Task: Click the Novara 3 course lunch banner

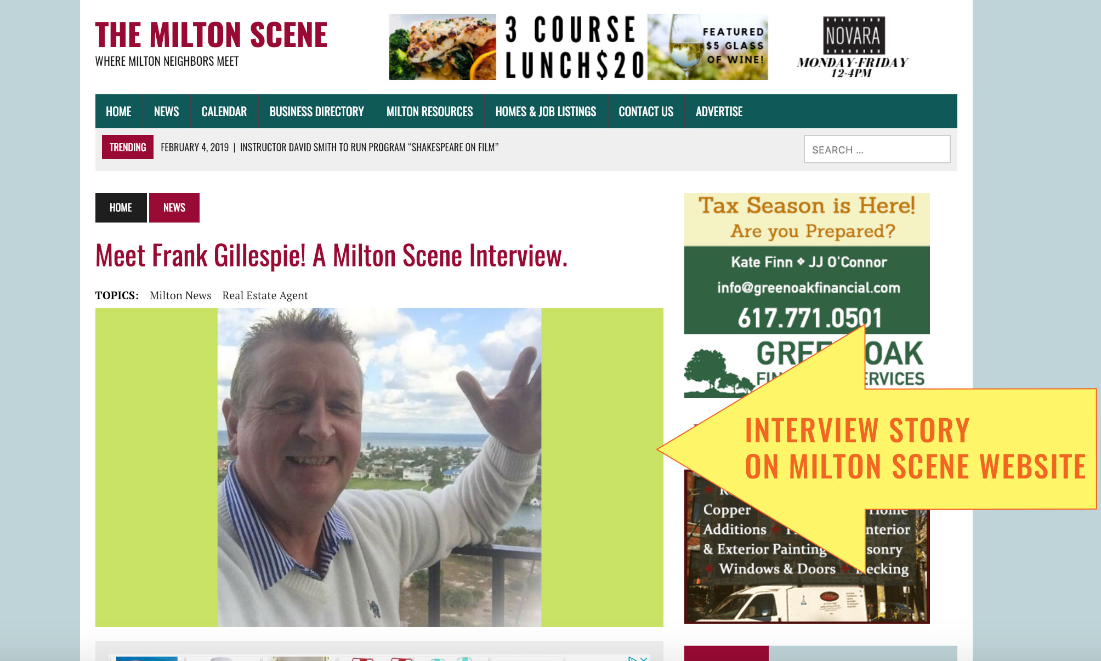Action: click(650, 47)
